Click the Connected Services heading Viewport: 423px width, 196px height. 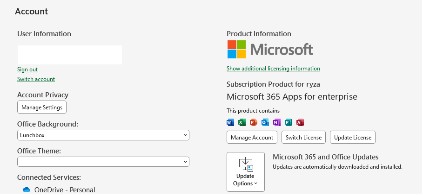49,177
